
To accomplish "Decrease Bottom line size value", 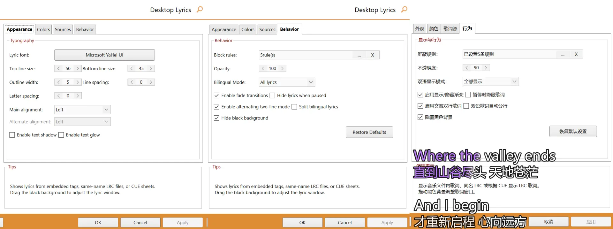I will (132, 68).
